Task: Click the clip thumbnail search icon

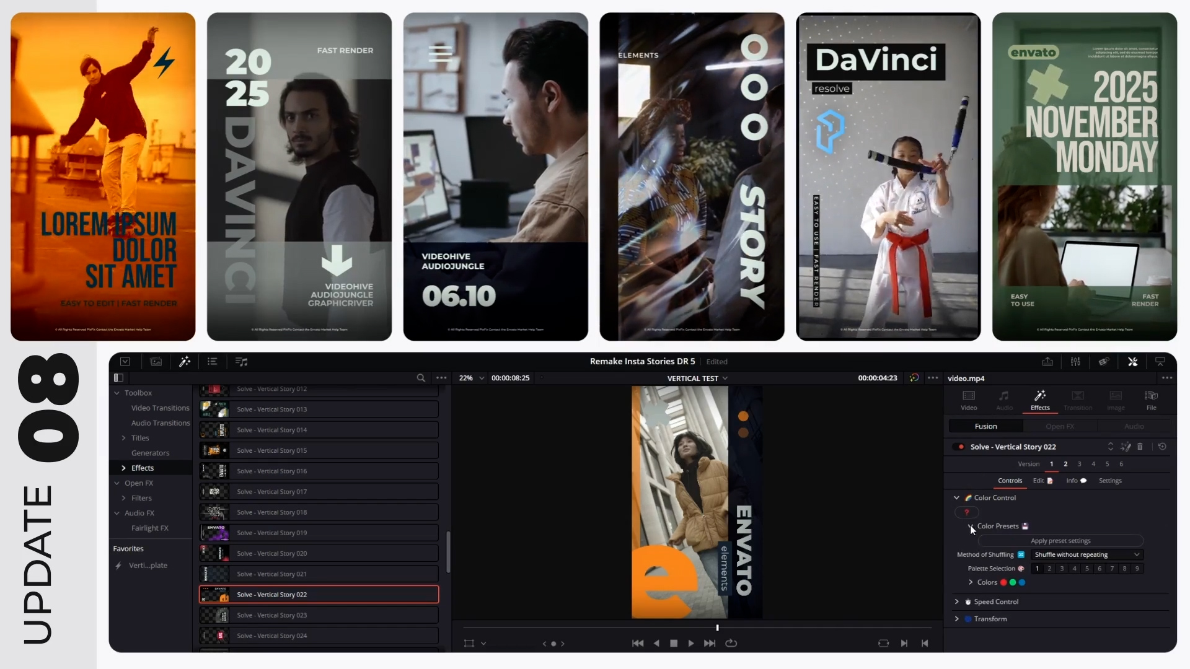Action: [x=421, y=377]
